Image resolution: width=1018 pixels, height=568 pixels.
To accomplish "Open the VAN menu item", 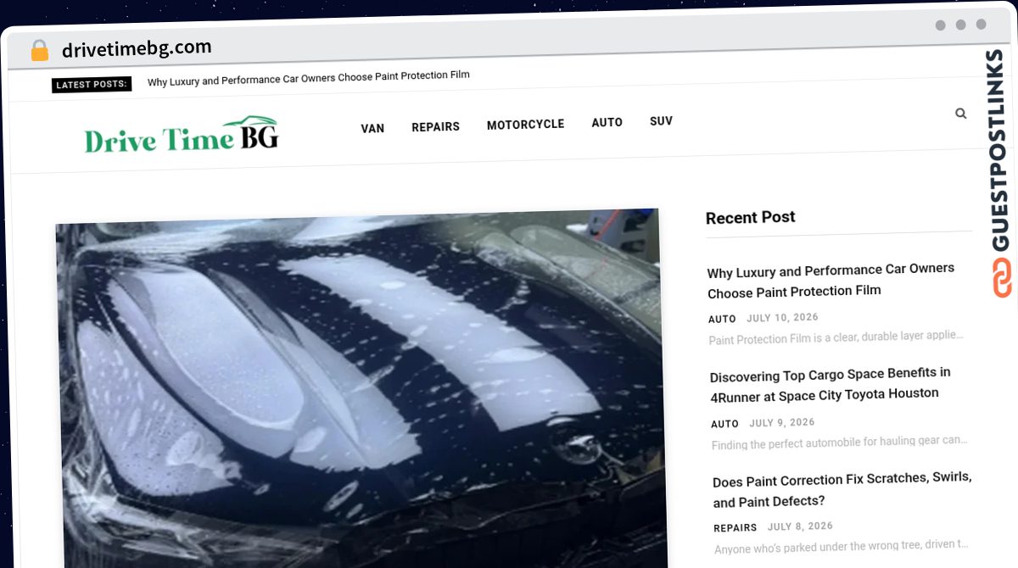I will tap(372, 128).
